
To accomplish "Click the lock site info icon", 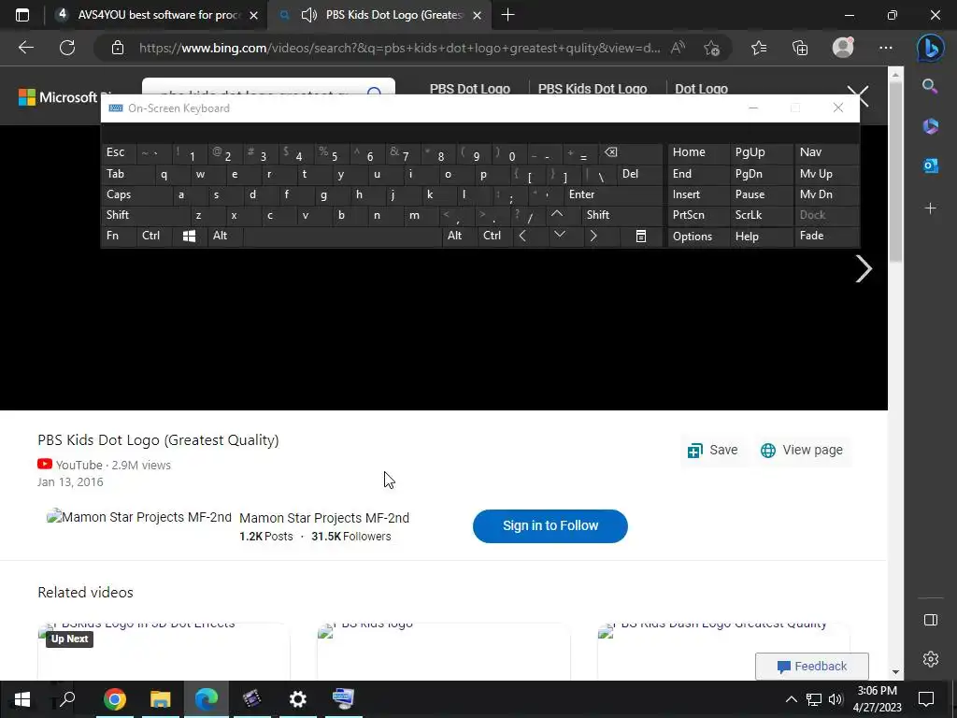I will (x=118, y=48).
